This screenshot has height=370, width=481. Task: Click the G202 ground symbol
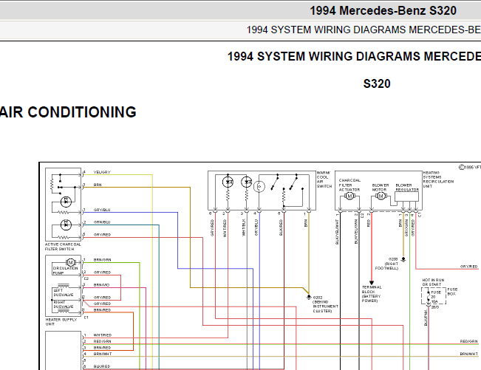pyautogui.click(x=309, y=298)
